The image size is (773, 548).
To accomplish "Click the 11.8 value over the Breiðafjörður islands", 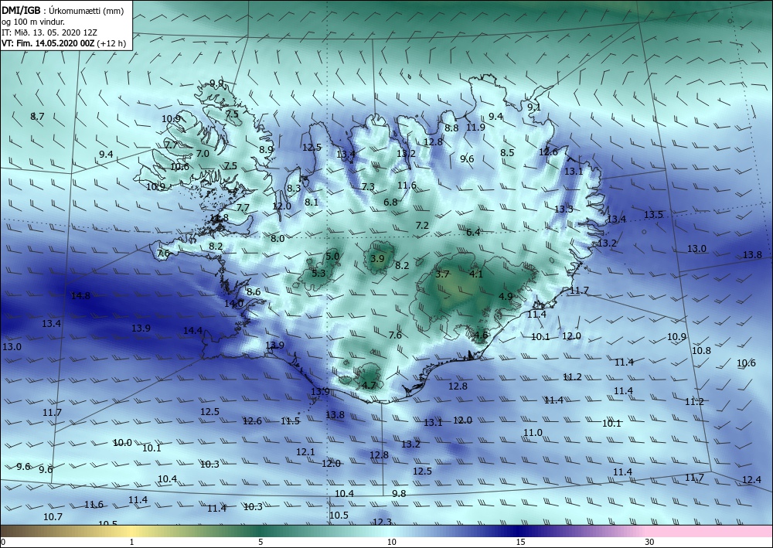I will tap(219, 217).
